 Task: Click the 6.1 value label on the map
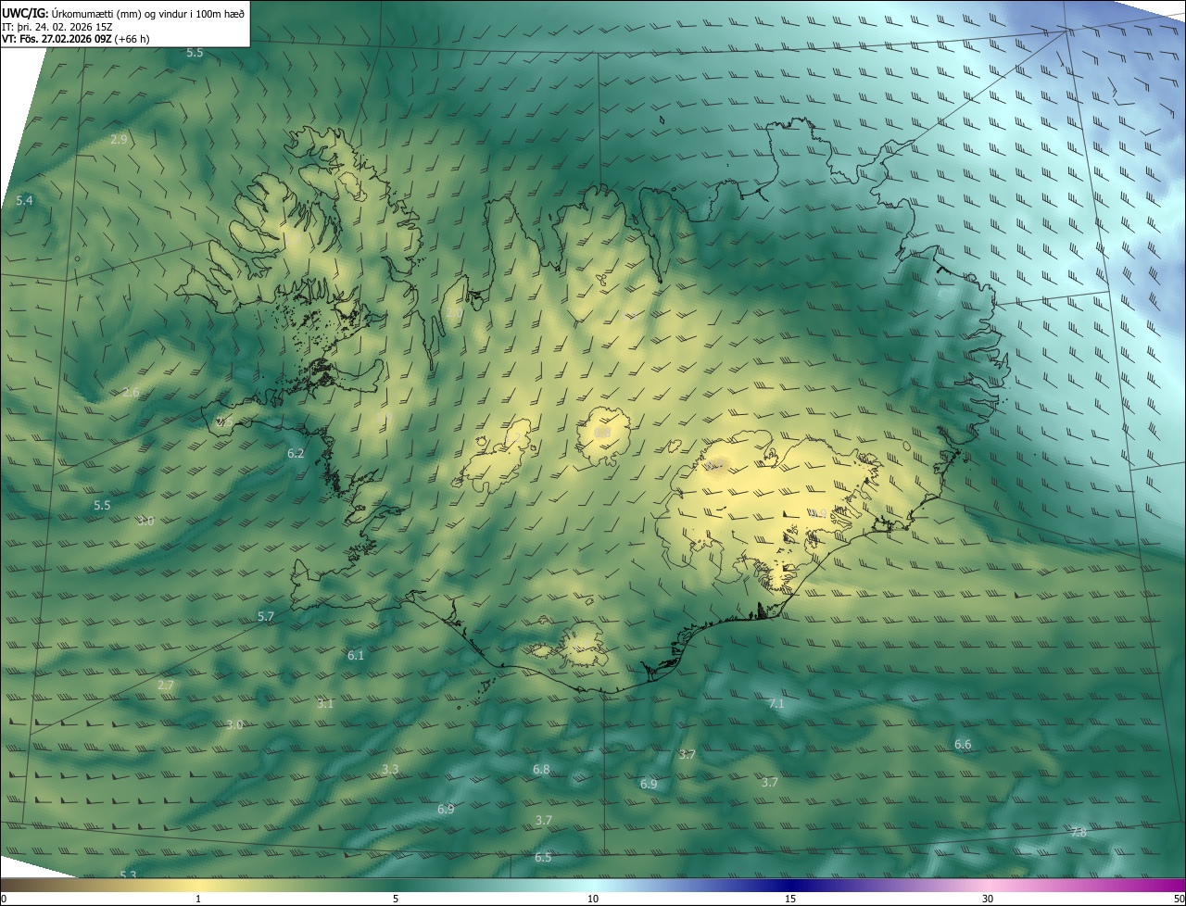(x=356, y=655)
